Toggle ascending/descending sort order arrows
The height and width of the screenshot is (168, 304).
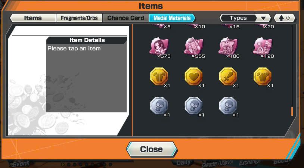click(x=284, y=18)
